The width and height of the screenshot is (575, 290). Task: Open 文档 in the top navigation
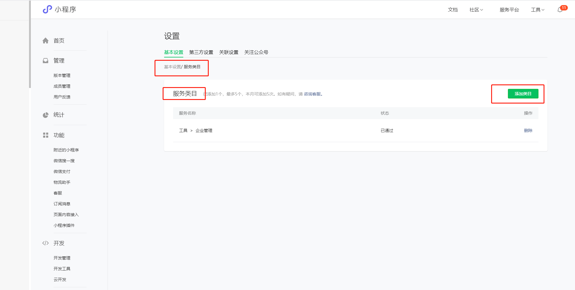453,10
